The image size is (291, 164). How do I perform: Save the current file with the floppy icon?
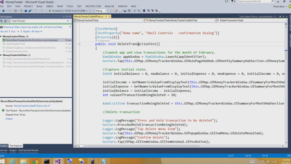tap(26, 11)
